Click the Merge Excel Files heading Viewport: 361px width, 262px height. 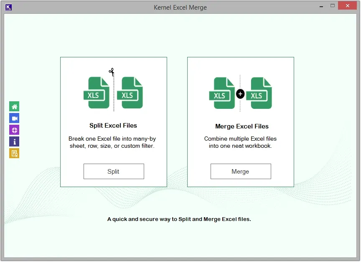240,126
